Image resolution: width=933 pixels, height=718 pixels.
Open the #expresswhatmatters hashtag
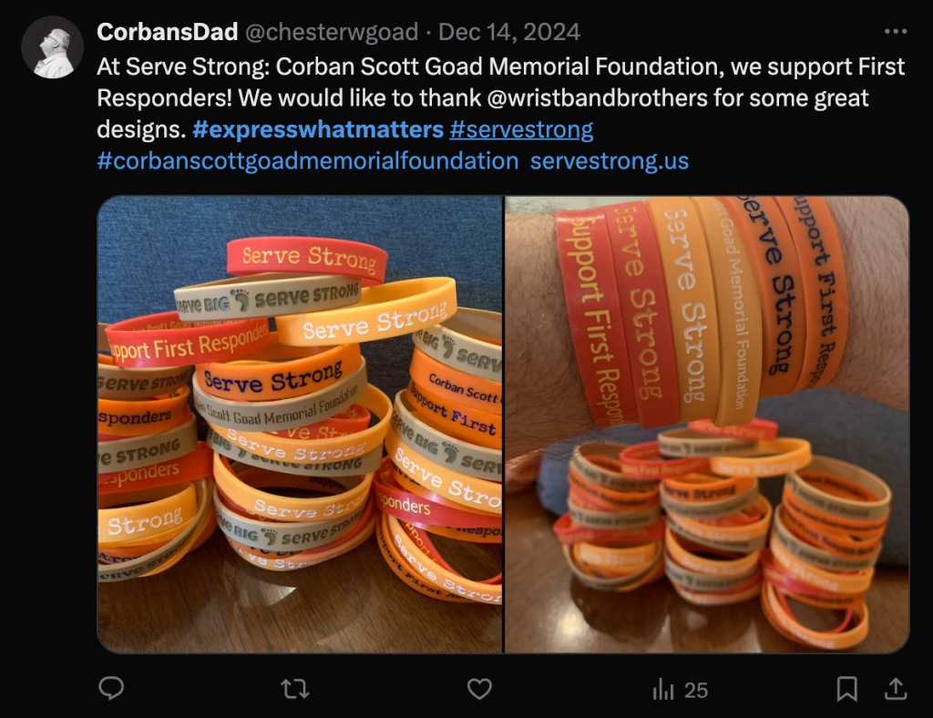[x=318, y=129]
